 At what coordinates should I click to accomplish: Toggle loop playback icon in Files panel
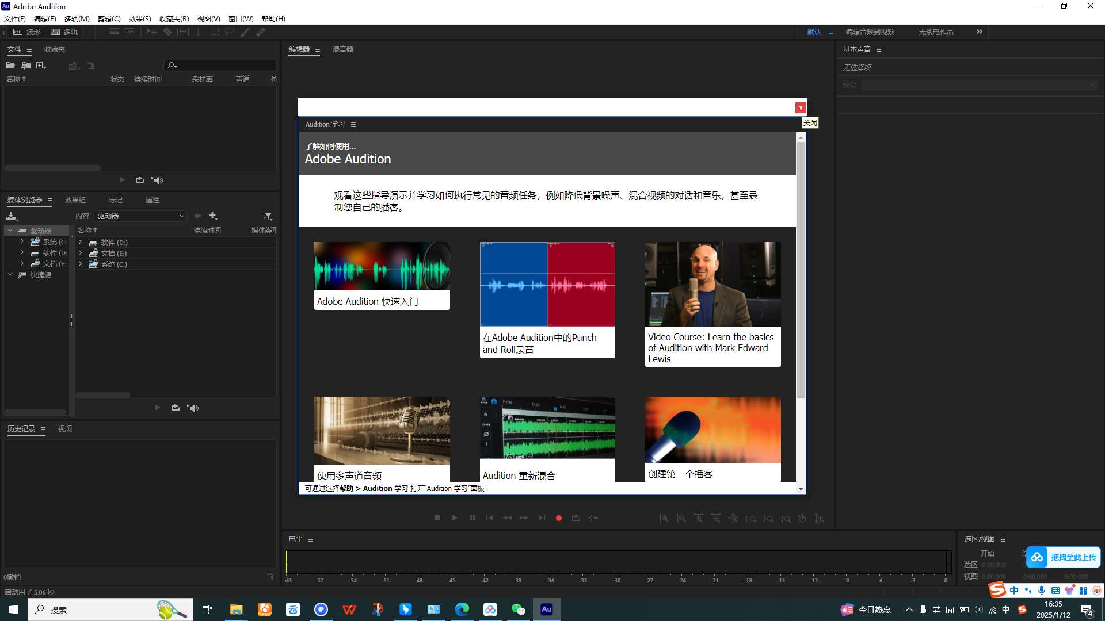[x=139, y=180]
